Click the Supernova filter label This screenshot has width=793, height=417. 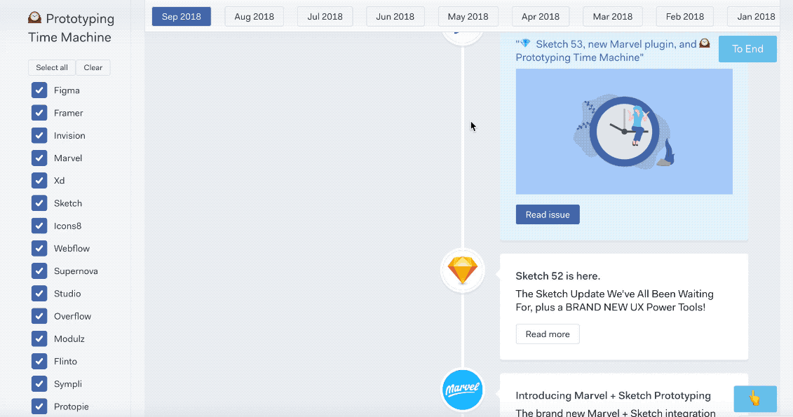pyautogui.click(x=76, y=271)
